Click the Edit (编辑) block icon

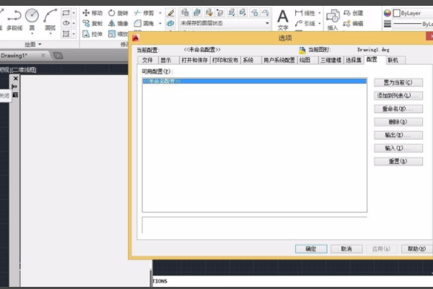[x=353, y=24]
